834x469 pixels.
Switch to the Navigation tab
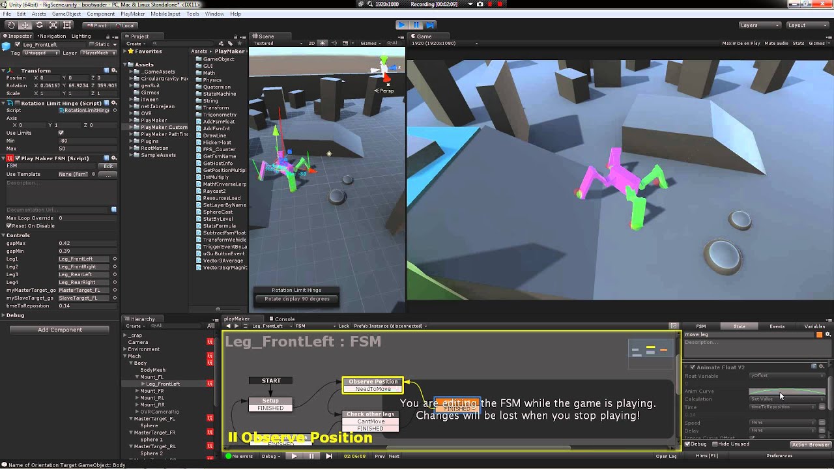click(52, 36)
